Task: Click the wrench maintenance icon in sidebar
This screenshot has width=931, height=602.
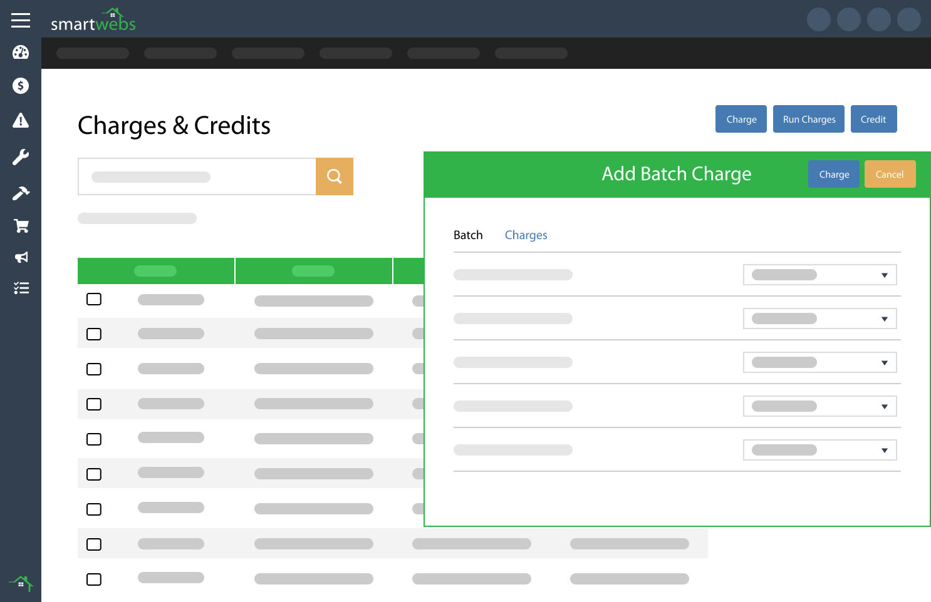Action: pyautogui.click(x=21, y=157)
